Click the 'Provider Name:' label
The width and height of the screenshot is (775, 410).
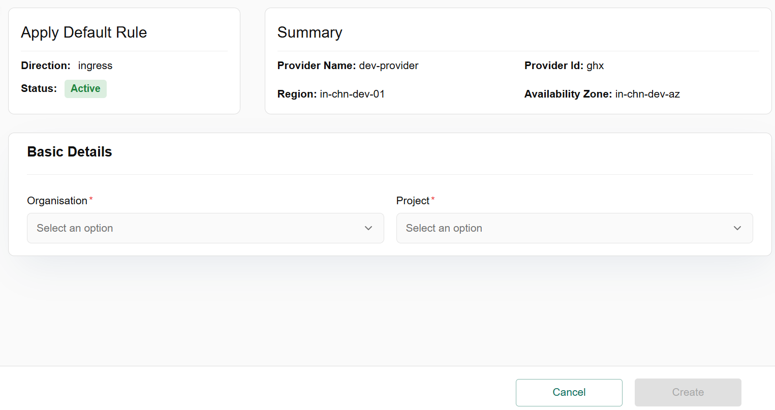[316, 66]
